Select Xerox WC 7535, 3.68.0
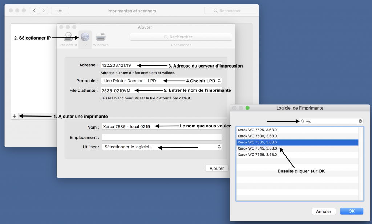The image size is (372, 224). pyautogui.click(x=298, y=142)
